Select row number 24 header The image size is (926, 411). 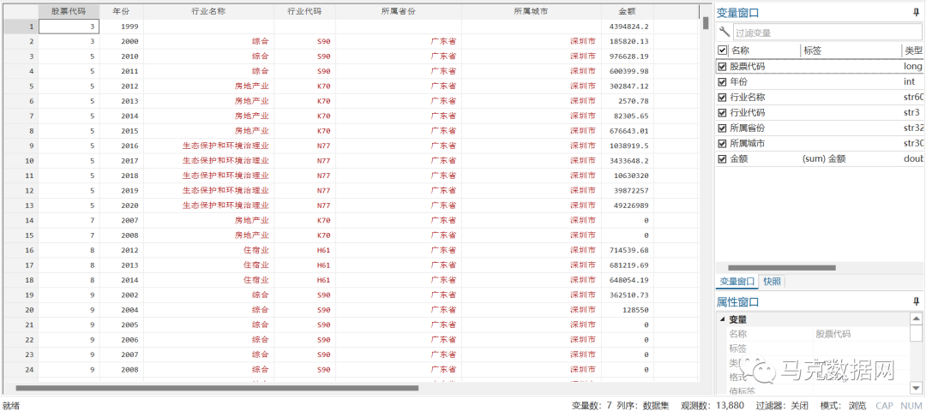(20, 370)
